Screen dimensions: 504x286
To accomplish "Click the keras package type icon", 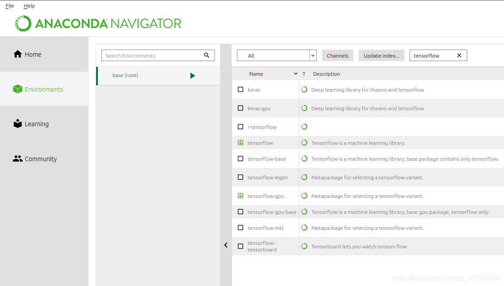I will 304,90.
